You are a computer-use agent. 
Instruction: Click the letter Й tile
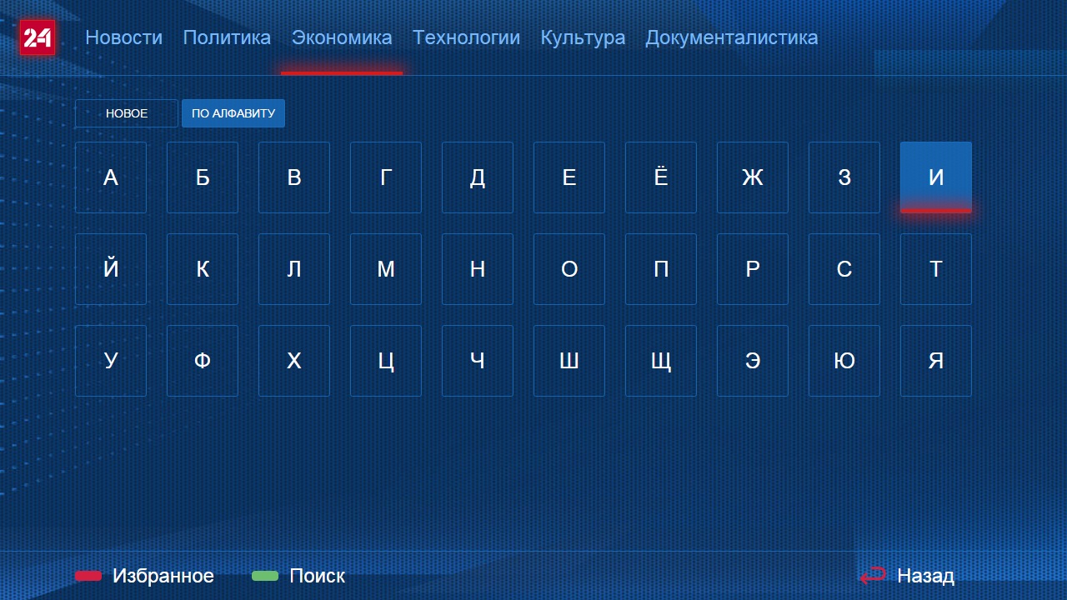point(111,269)
